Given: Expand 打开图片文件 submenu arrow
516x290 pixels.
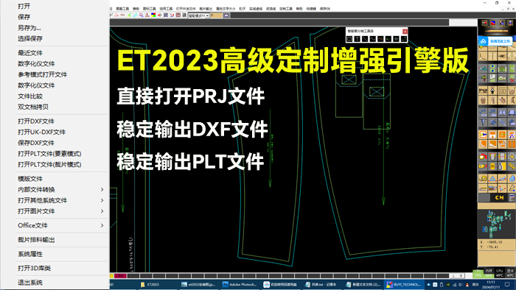Looking at the screenshot, I should coord(102,211).
